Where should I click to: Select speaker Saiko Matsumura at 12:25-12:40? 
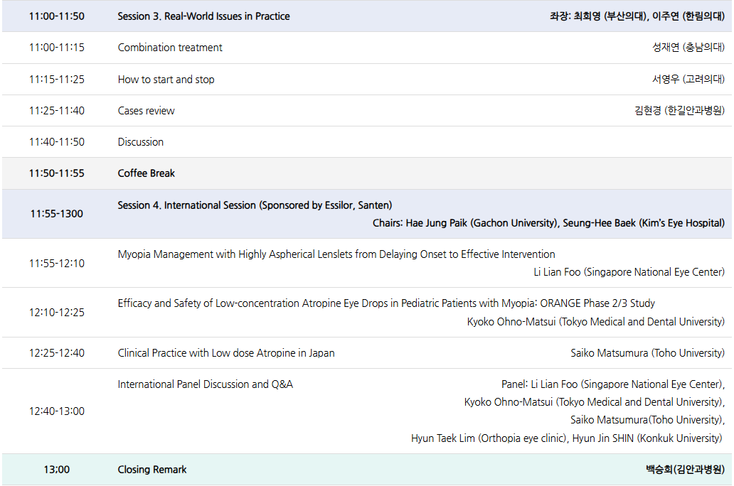pos(647,353)
